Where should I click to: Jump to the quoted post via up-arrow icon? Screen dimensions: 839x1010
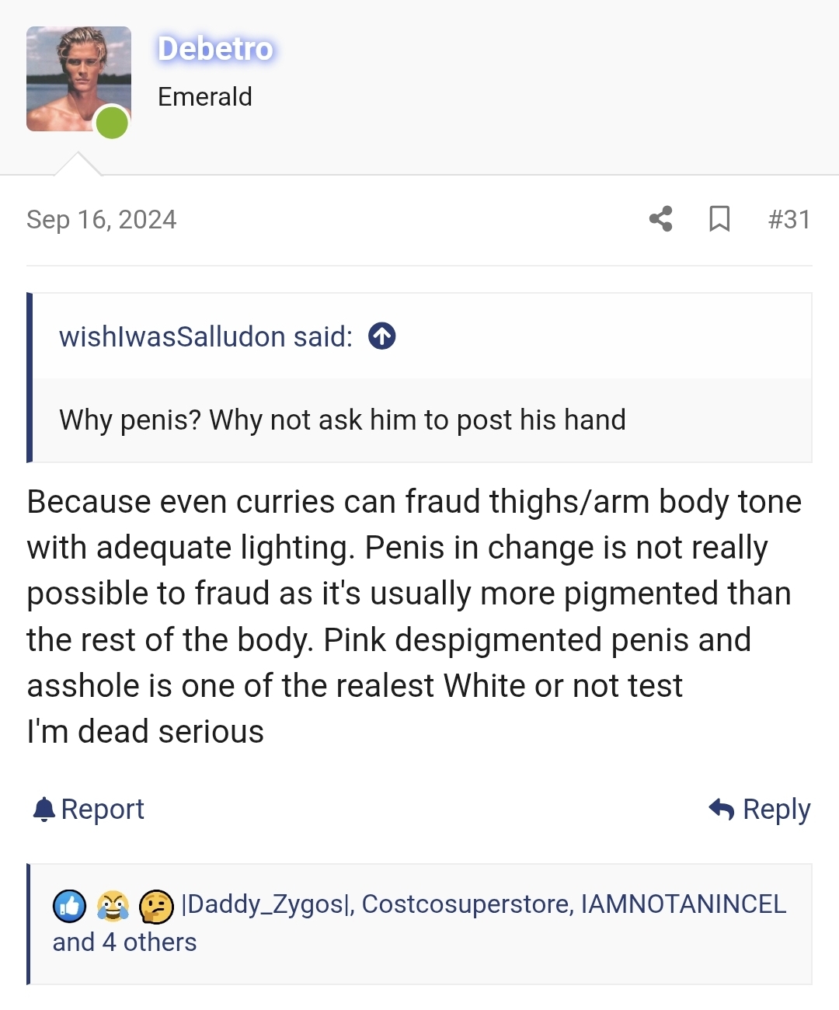381,336
